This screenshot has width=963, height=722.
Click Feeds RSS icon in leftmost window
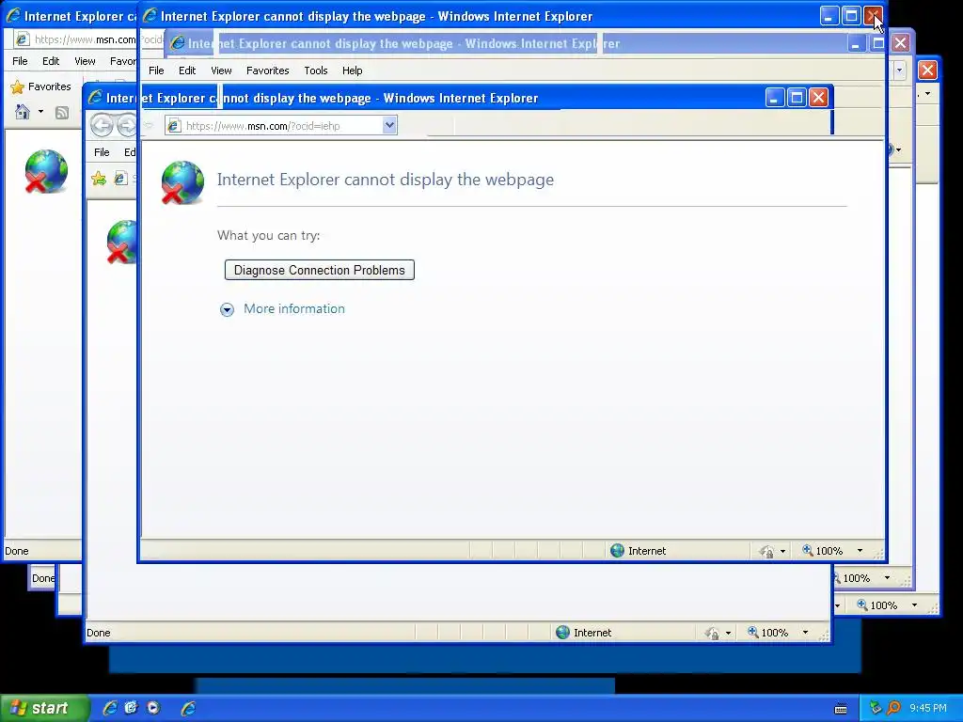[x=61, y=113]
